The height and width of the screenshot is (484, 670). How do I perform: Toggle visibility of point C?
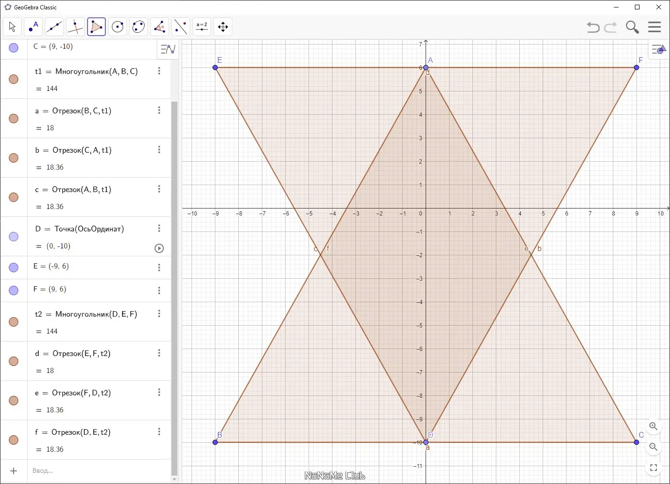click(14, 47)
